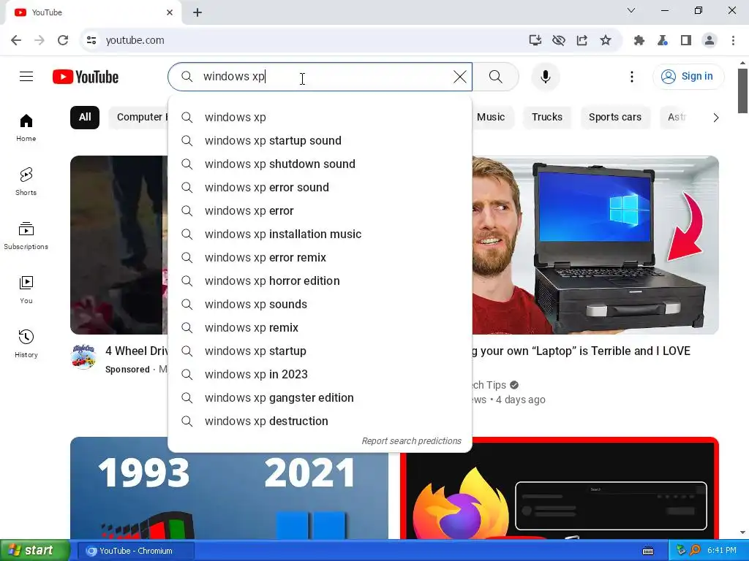Open Shorts from the sidebar
Image resolution: width=749 pixels, height=561 pixels.
(x=26, y=181)
